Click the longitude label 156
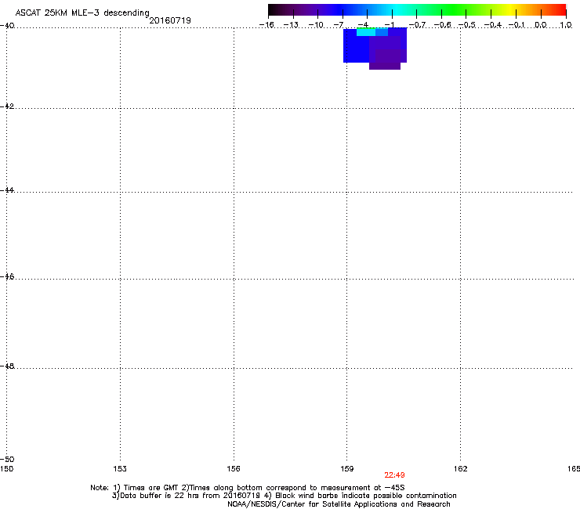The height and width of the screenshot is (509, 580). (x=234, y=469)
